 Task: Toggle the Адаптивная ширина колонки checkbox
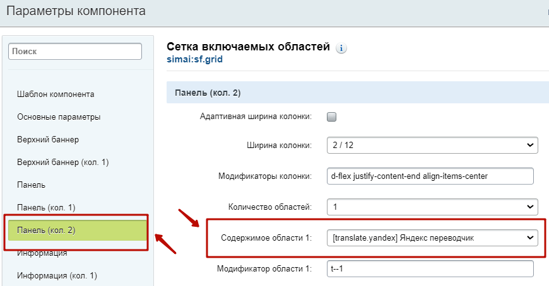[332, 117]
